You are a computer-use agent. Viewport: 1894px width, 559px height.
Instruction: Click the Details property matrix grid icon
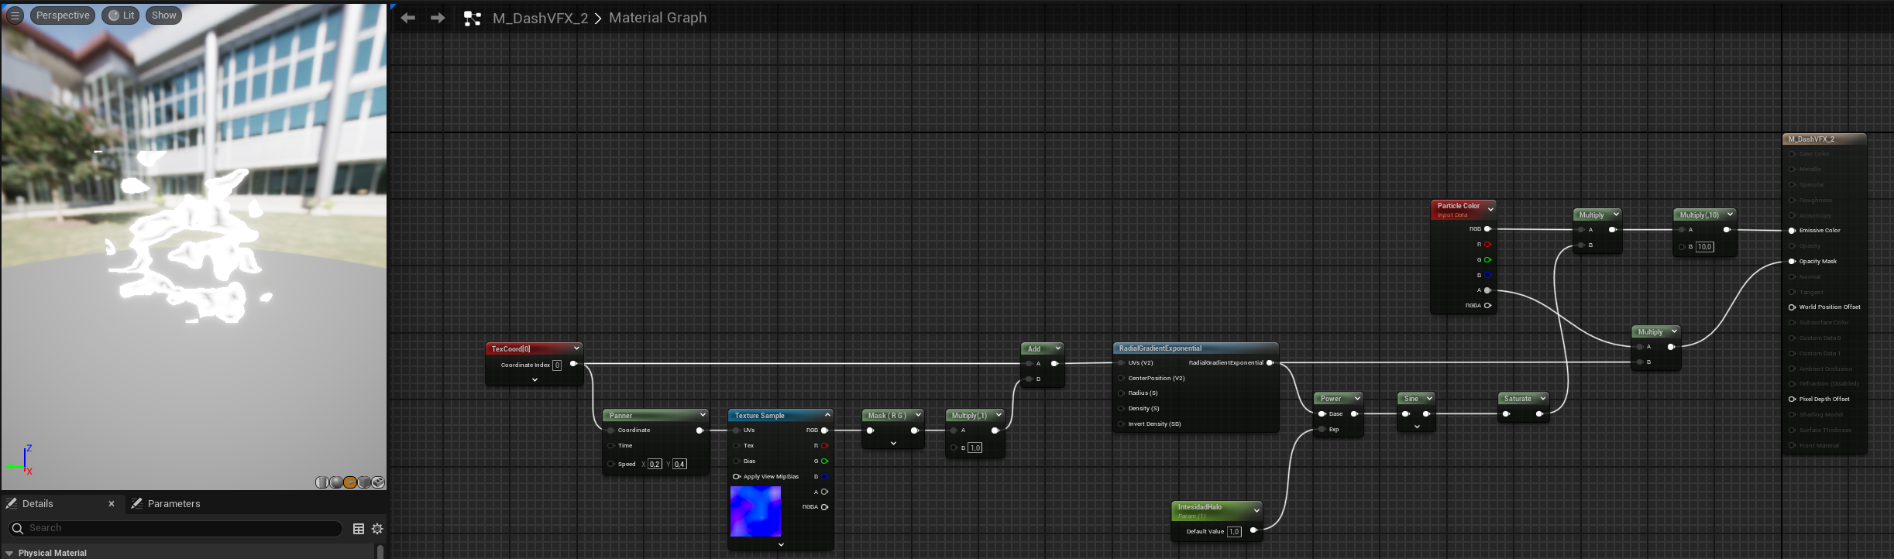click(359, 529)
